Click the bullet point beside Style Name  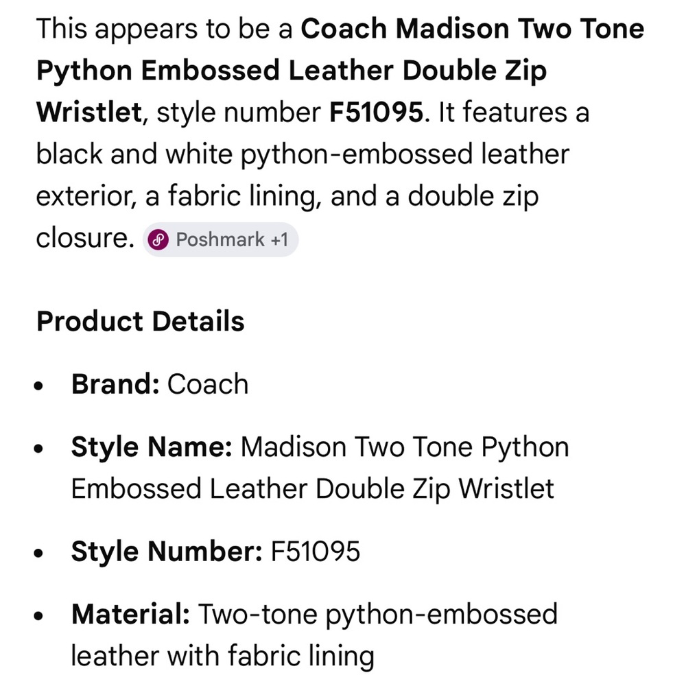pyautogui.click(x=40, y=449)
